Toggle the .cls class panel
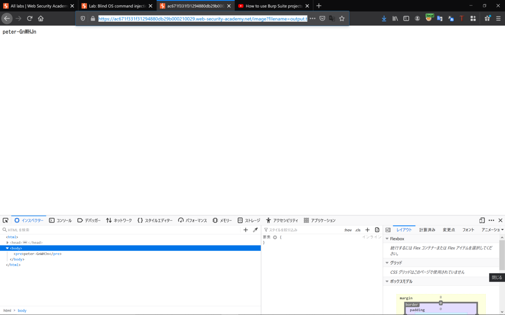This screenshot has height=315, width=505. coord(358,230)
